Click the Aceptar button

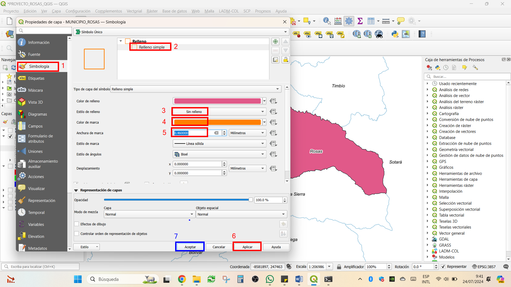tap(190, 247)
